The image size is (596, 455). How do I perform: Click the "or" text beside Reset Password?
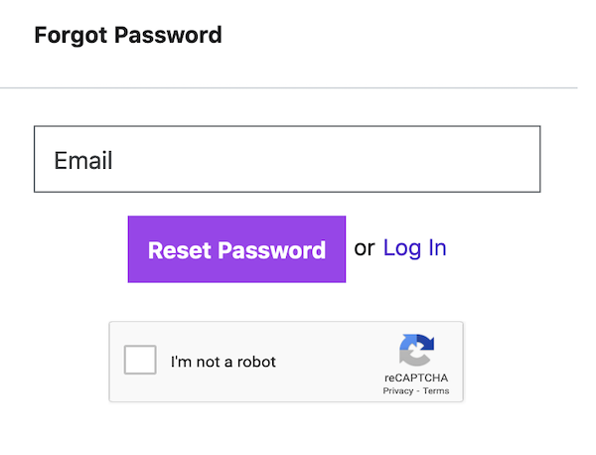click(365, 248)
